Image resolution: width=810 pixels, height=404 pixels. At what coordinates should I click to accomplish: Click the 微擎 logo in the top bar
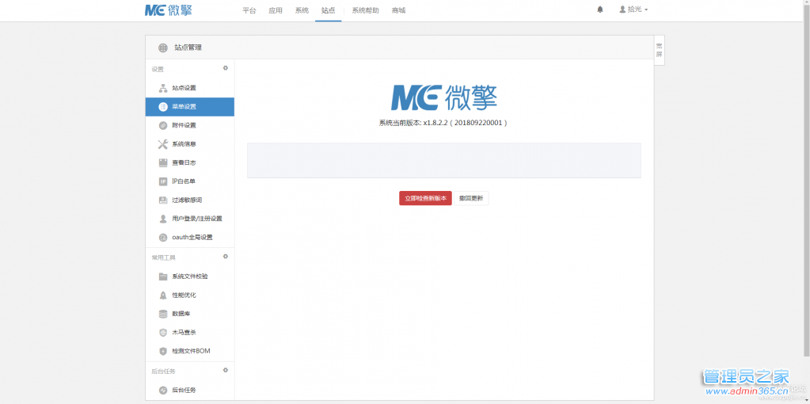[169, 10]
